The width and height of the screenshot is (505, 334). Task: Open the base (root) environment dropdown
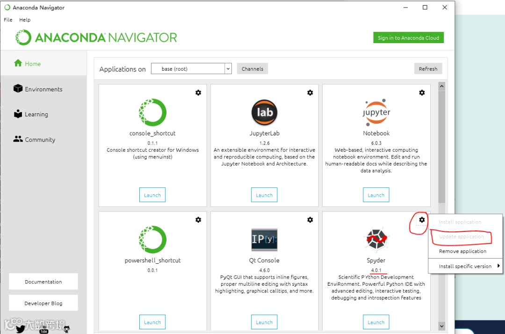click(x=191, y=68)
